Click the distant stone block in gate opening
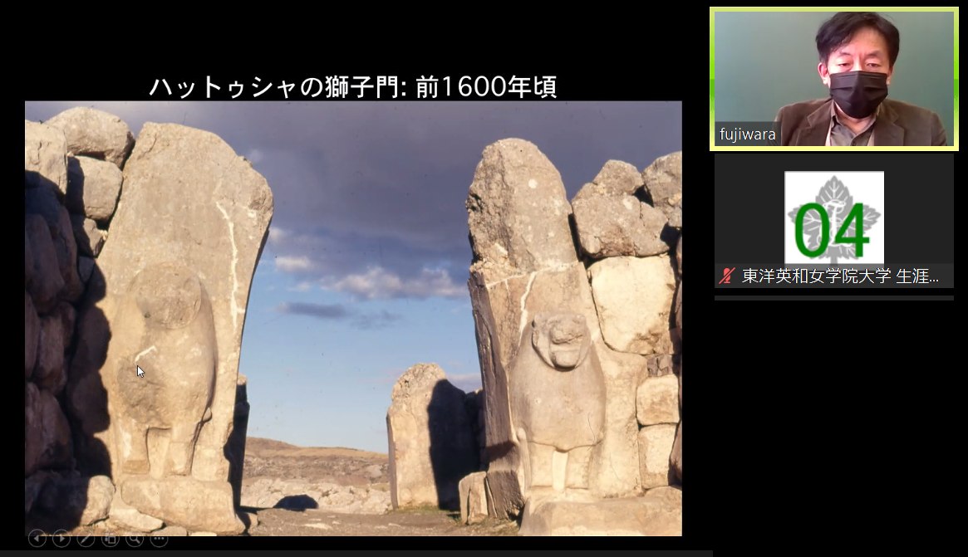Viewport: 968px width, 557px height. pos(428,432)
